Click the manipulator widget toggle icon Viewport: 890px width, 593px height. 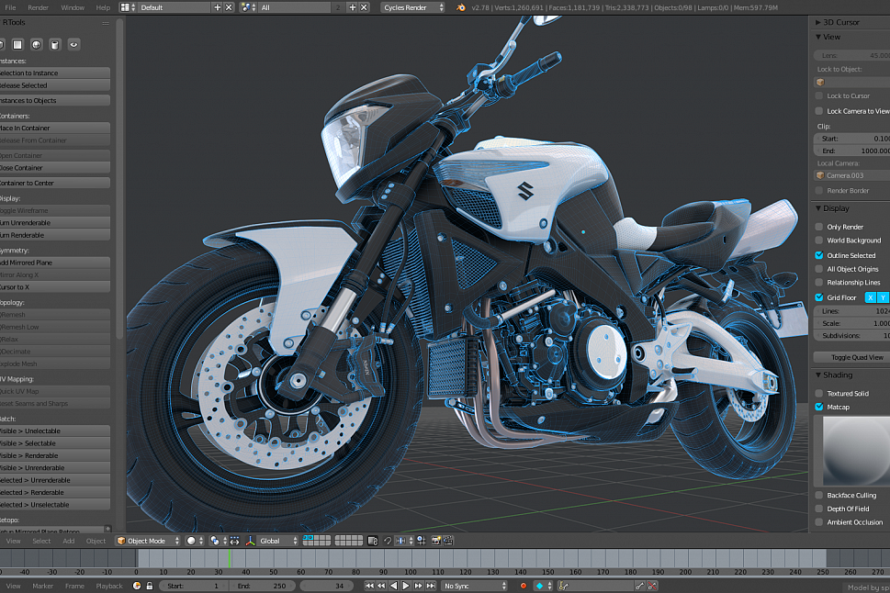tap(249, 541)
